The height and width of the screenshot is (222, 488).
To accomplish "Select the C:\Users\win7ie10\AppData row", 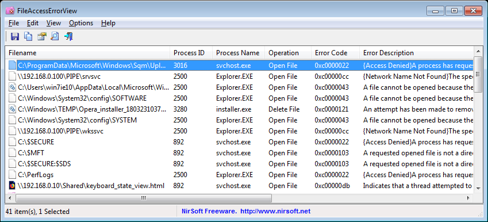I will tap(240, 87).
